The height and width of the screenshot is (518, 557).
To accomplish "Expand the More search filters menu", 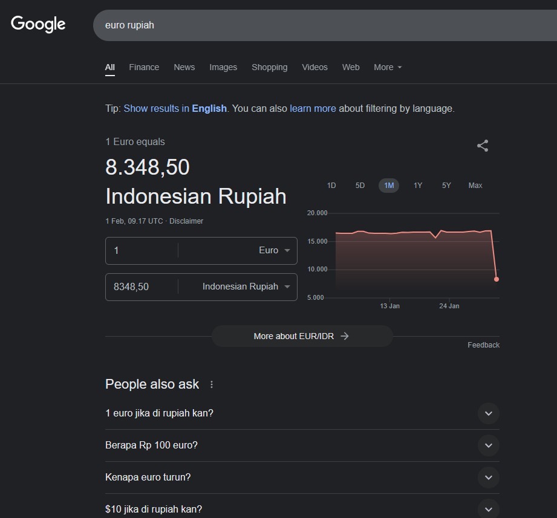I will coord(388,67).
